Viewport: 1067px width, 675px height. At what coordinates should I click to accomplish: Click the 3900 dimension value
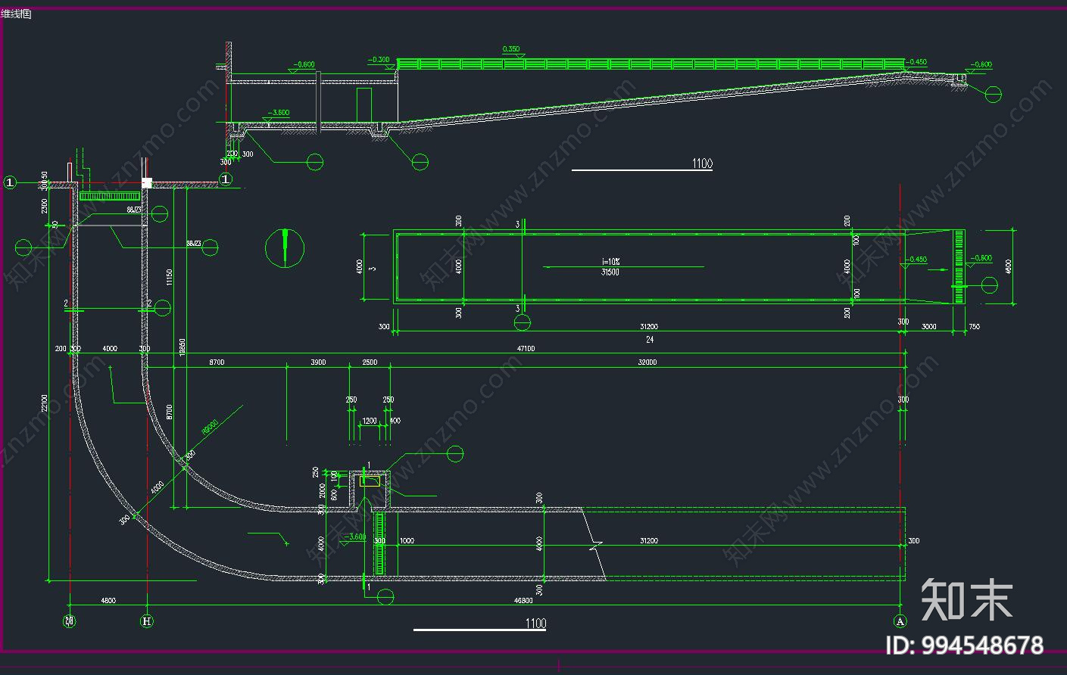pyautogui.click(x=318, y=362)
